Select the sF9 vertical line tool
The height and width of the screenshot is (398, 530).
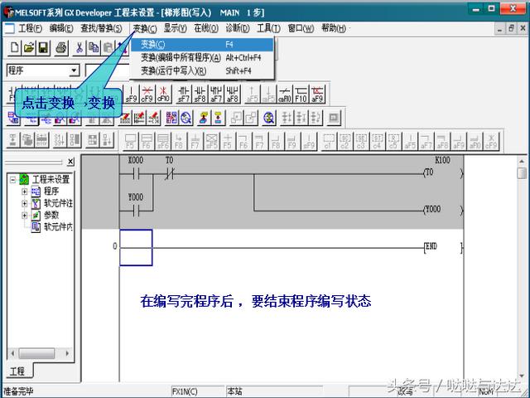tap(131, 94)
